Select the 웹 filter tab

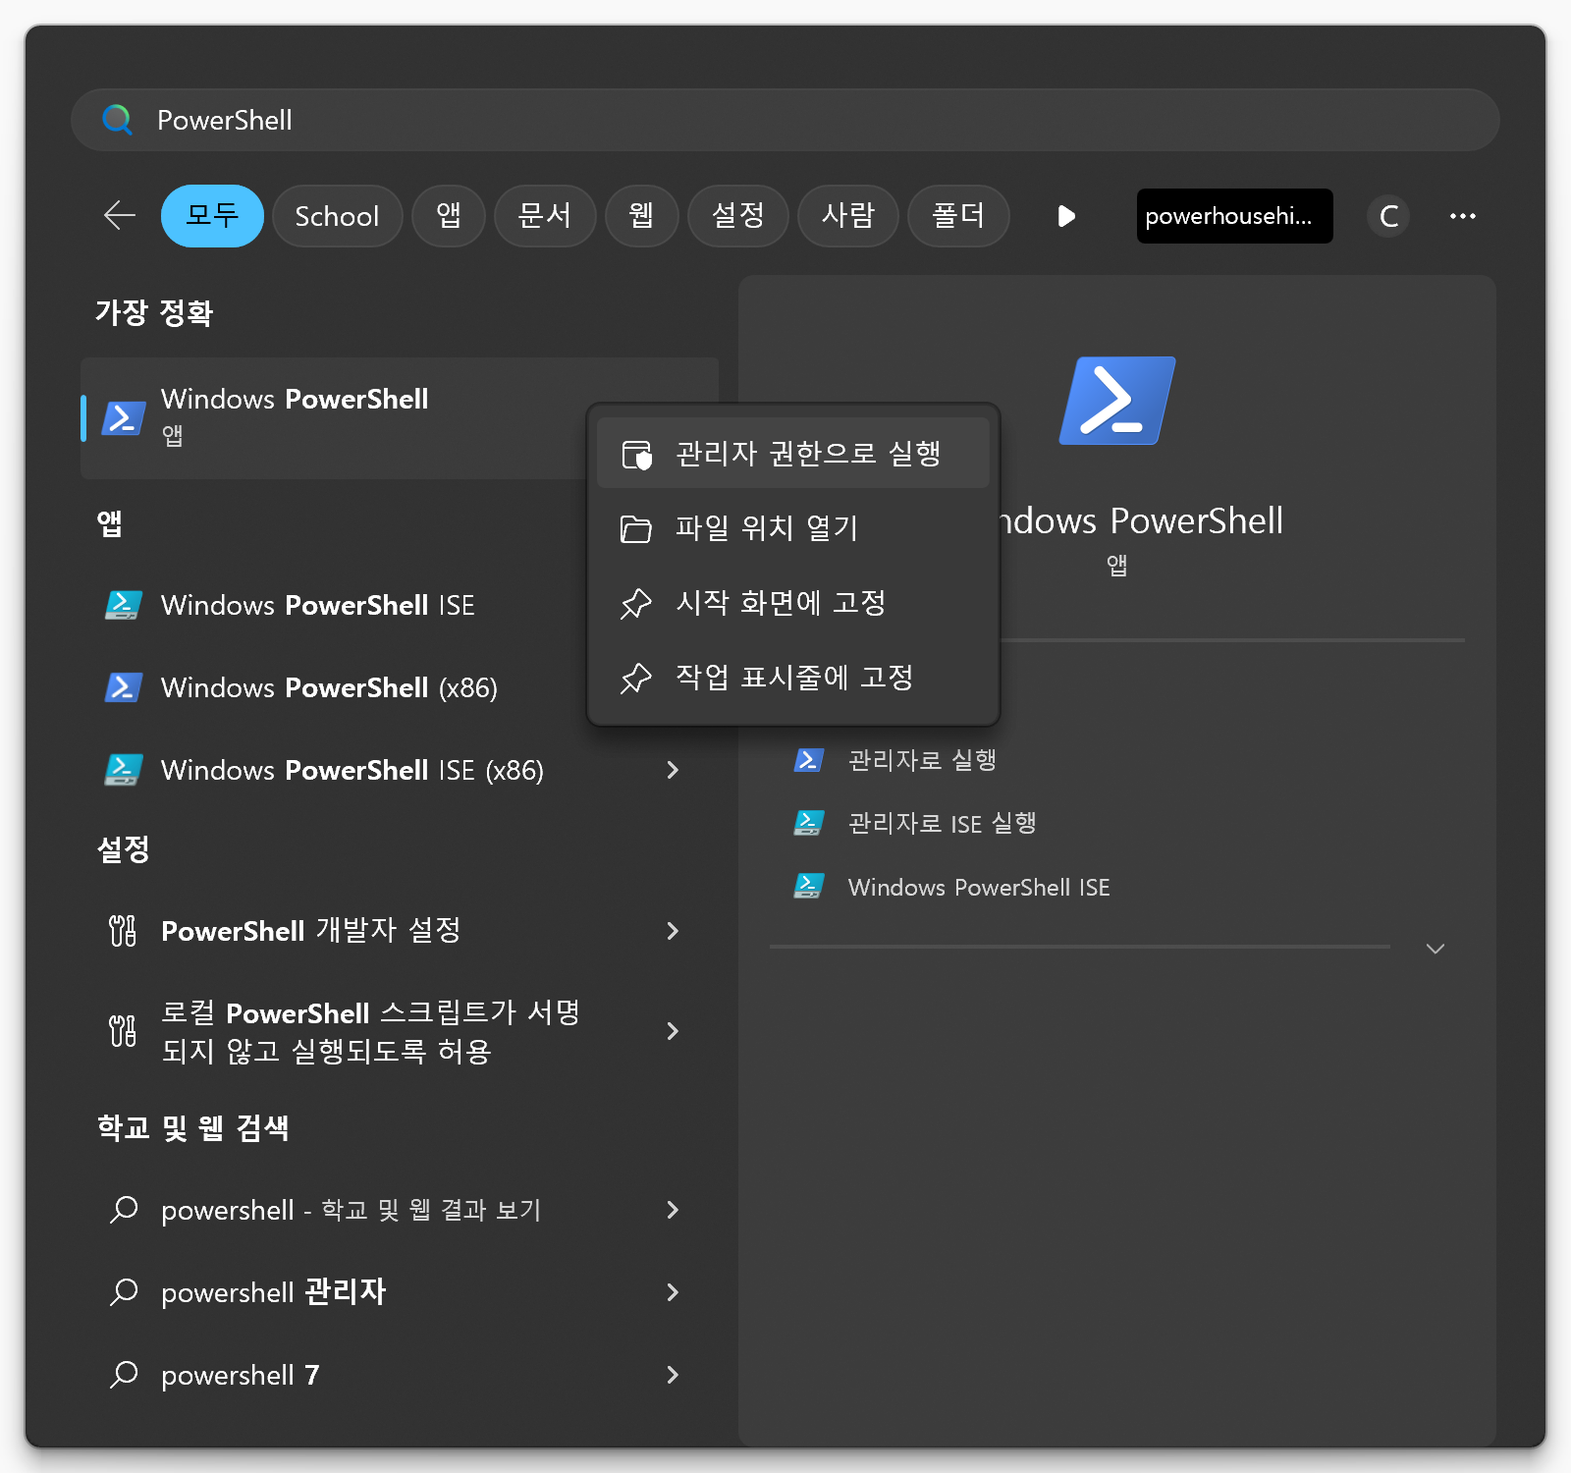click(x=641, y=216)
